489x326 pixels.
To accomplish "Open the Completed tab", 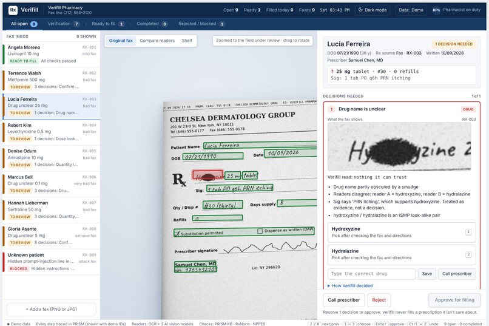I will coord(152,24).
